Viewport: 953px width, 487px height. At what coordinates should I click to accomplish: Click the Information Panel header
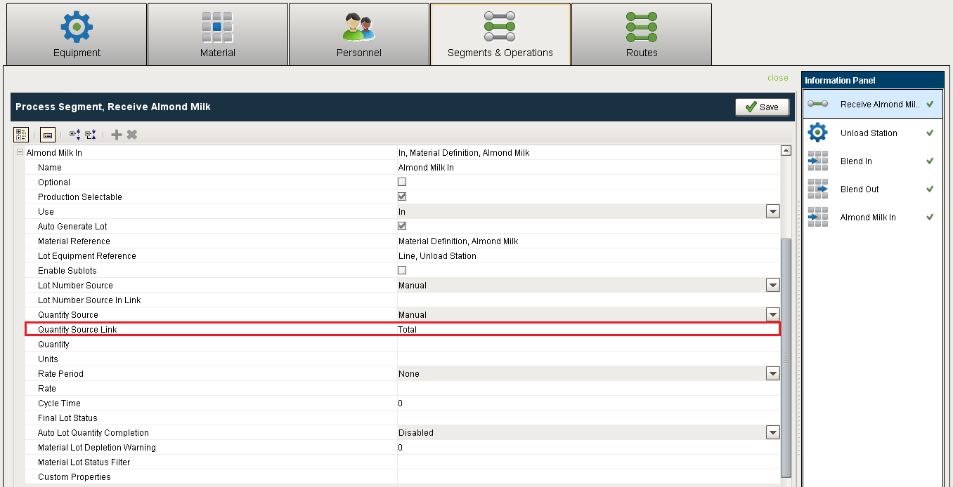(x=872, y=80)
